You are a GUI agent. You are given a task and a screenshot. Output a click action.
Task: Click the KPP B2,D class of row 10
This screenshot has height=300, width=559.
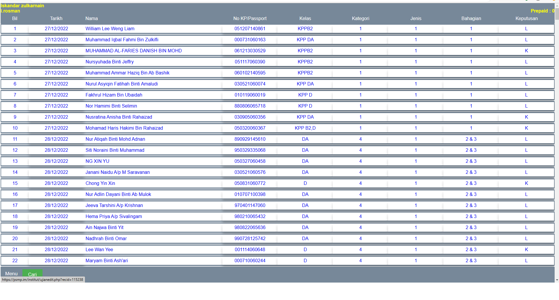click(x=305, y=128)
